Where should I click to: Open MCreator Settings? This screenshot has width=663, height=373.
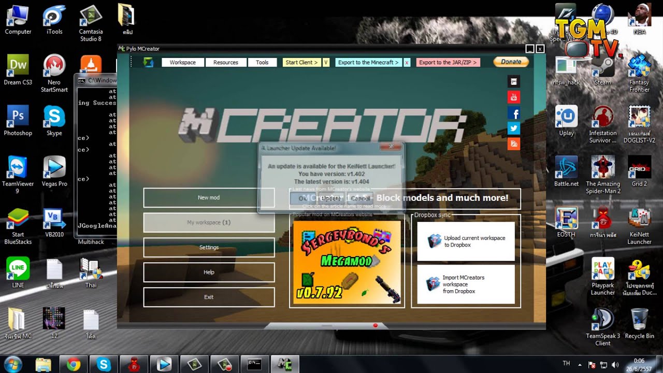[x=209, y=247]
